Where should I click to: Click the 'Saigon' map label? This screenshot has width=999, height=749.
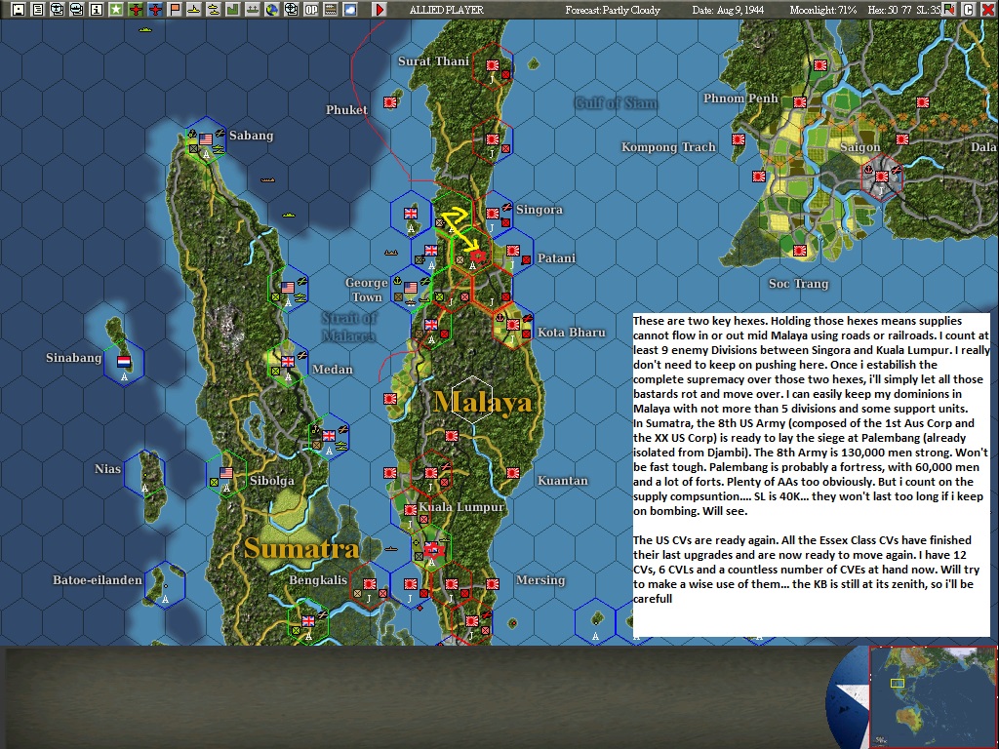[860, 147]
